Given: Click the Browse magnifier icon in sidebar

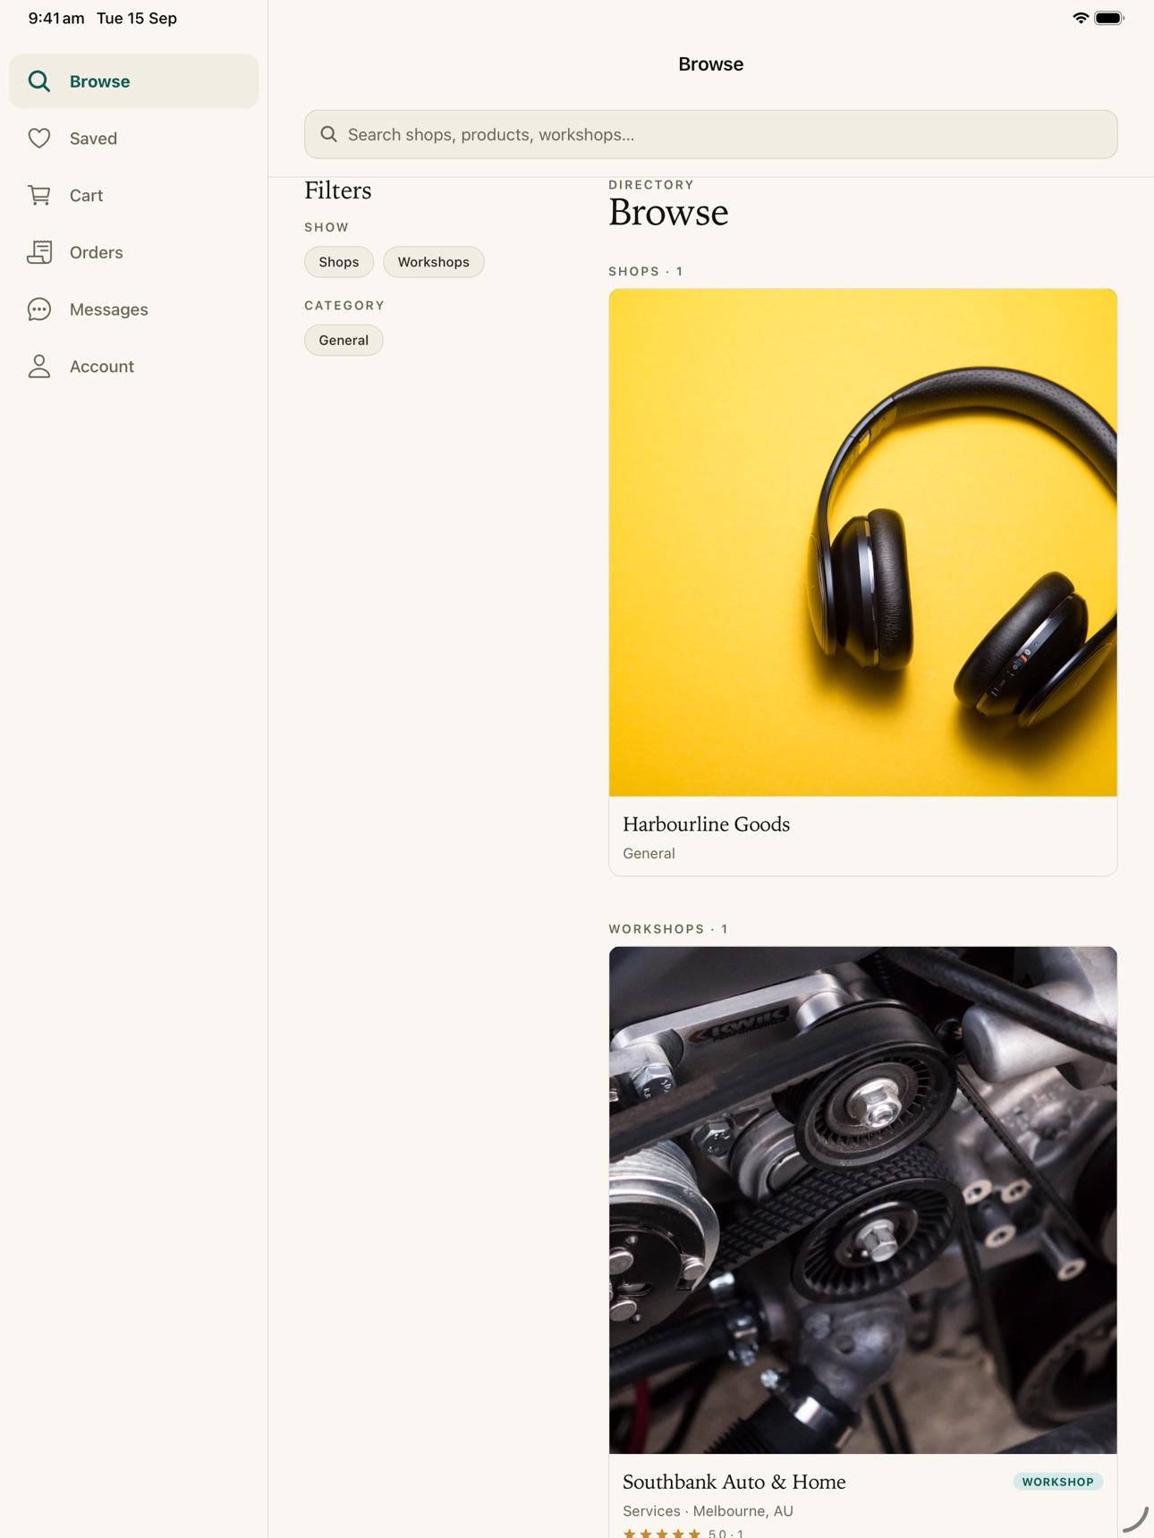Looking at the screenshot, I should pyautogui.click(x=39, y=81).
